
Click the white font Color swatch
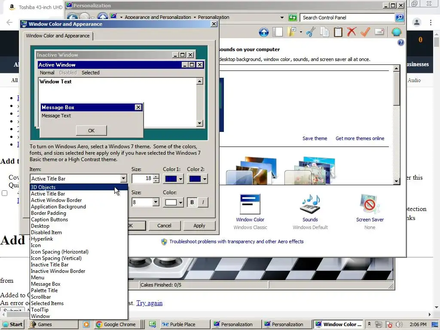[171, 202]
